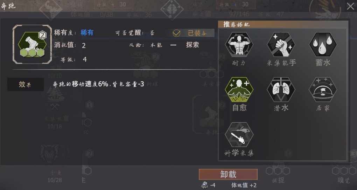Click the 效果 effect label tab
Screen dimensions: 357x190
click(x=26, y=84)
